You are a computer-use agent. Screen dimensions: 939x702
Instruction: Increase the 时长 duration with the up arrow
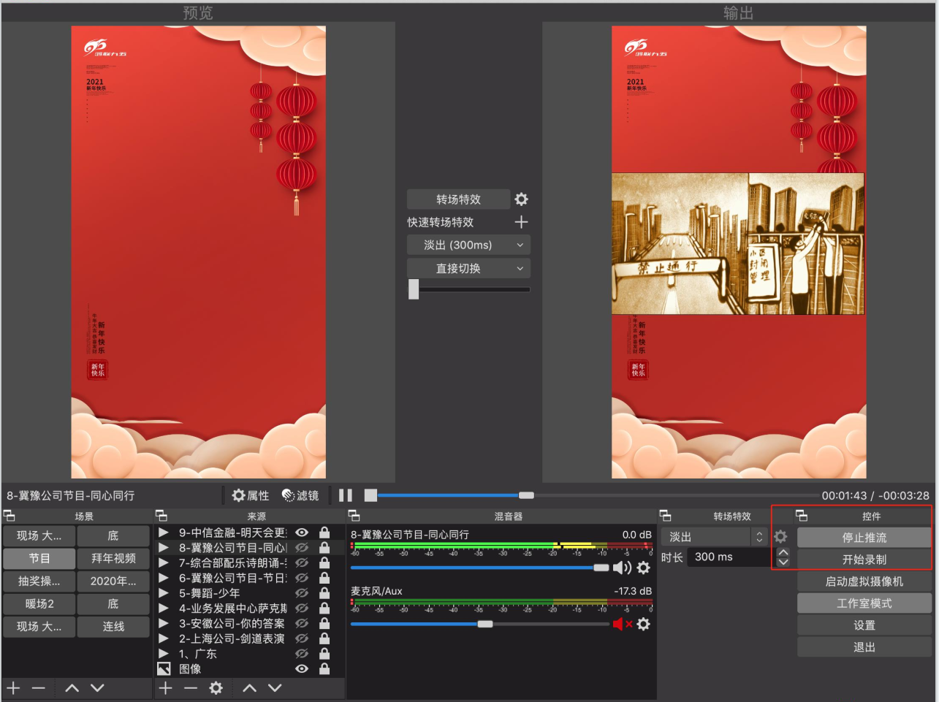pos(783,552)
